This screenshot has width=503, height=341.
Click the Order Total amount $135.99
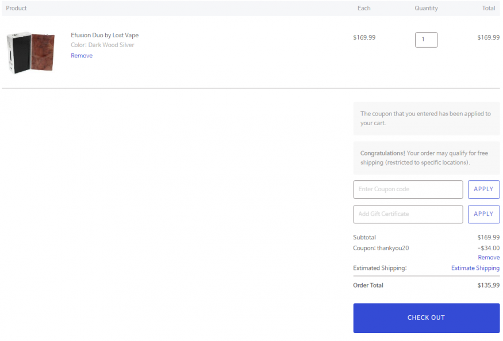click(x=488, y=285)
